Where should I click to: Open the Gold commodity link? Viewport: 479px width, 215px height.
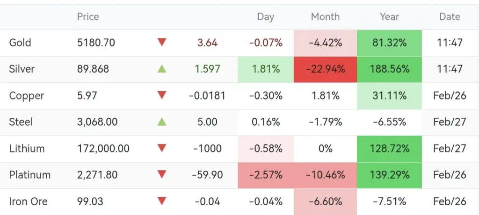pos(20,43)
